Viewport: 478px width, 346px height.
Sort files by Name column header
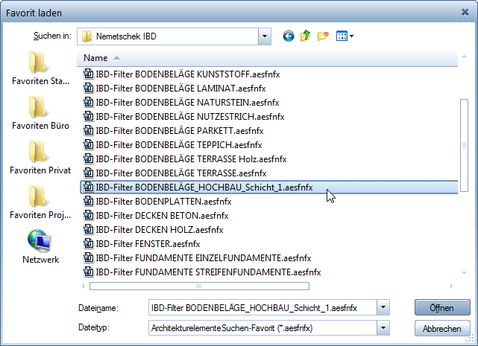(267, 58)
